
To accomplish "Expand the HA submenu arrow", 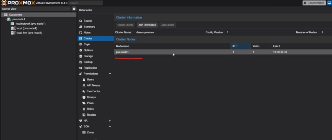I will click(110, 121).
